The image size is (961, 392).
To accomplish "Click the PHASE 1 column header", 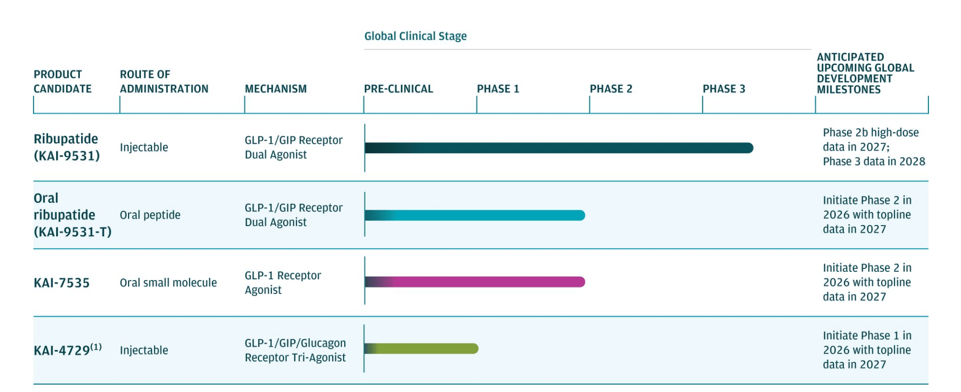I will pyautogui.click(x=498, y=89).
